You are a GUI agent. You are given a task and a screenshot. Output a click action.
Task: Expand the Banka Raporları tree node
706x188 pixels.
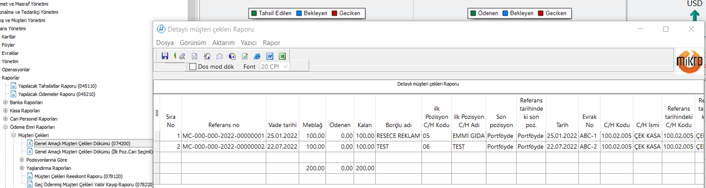click(x=5, y=103)
